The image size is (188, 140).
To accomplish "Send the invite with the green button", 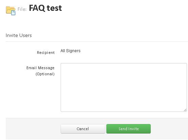I will point(128,129).
